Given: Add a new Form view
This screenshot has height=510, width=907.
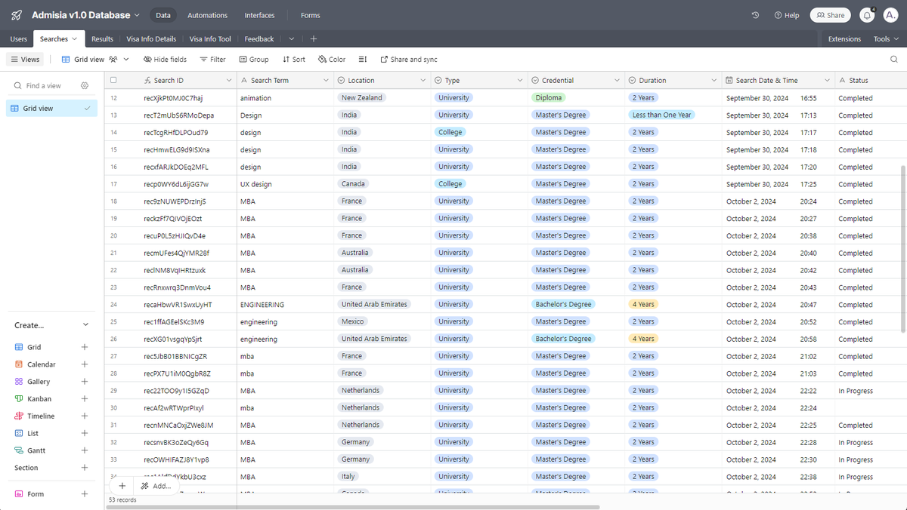Looking at the screenshot, I should tap(85, 494).
